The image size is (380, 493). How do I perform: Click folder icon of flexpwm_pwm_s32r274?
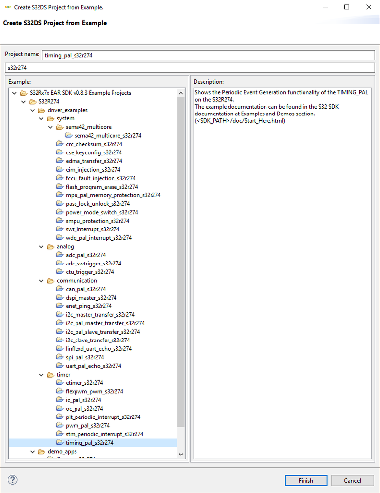point(60,391)
